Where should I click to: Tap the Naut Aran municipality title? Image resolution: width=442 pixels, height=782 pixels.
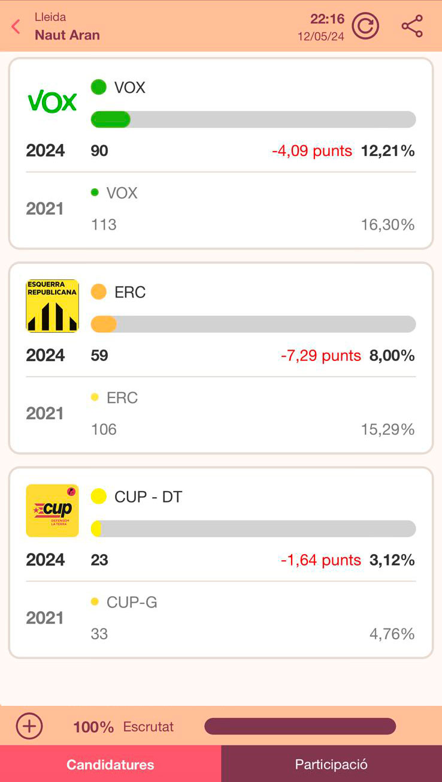[67, 35]
